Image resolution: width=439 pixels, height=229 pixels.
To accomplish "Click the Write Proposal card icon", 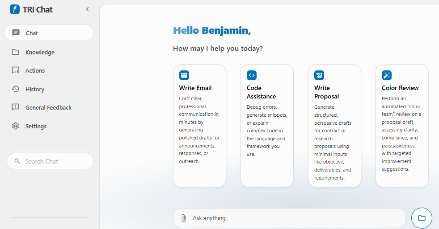I will pyautogui.click(x=319, y=75).
